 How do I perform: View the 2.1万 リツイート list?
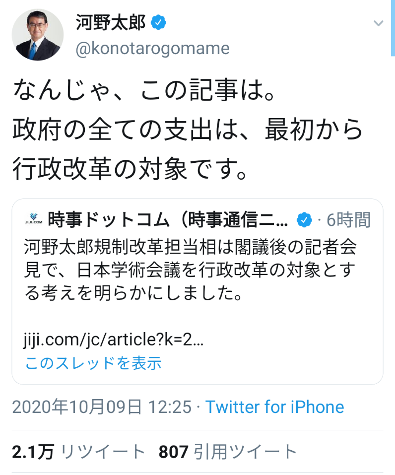pyautogui.click(x=79, y=452)
